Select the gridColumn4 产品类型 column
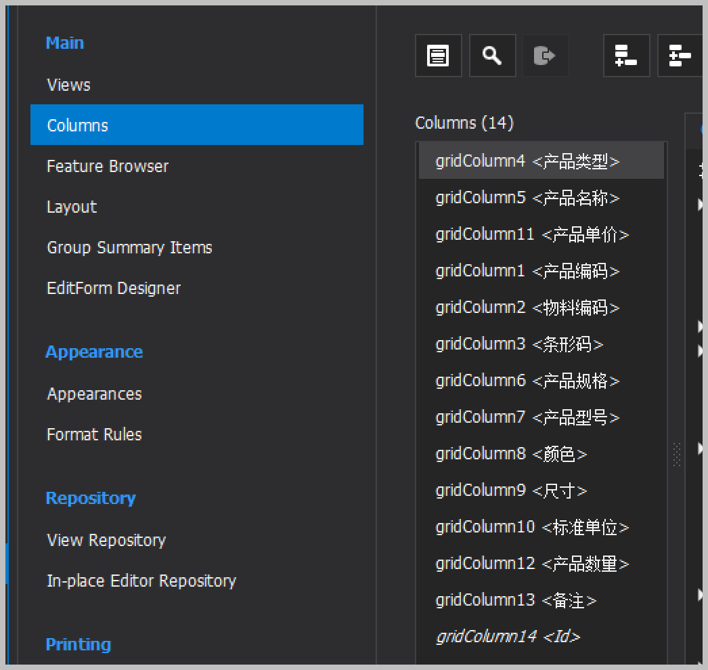708x670 pixels. (528, 161)
